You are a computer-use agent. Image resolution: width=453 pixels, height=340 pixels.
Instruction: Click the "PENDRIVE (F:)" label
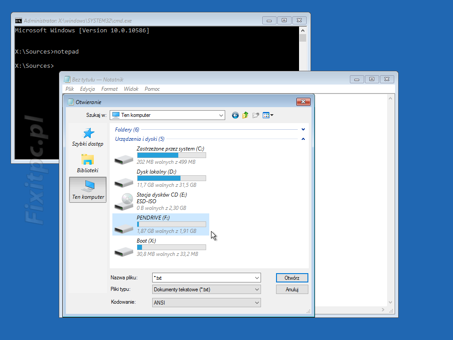[x=153, y=218]
